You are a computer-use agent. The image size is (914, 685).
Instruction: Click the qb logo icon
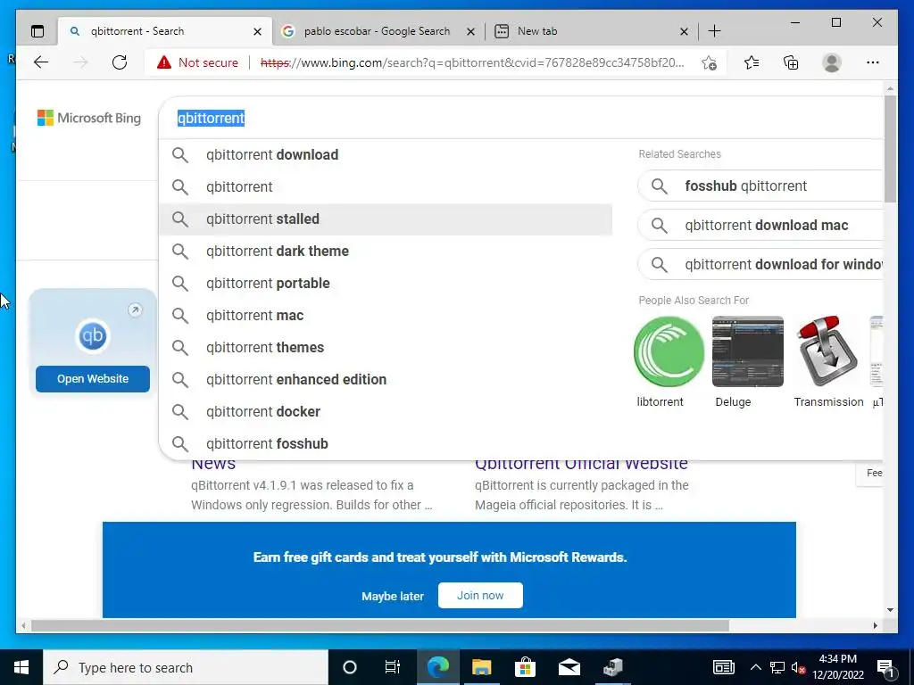coord(93,335)
